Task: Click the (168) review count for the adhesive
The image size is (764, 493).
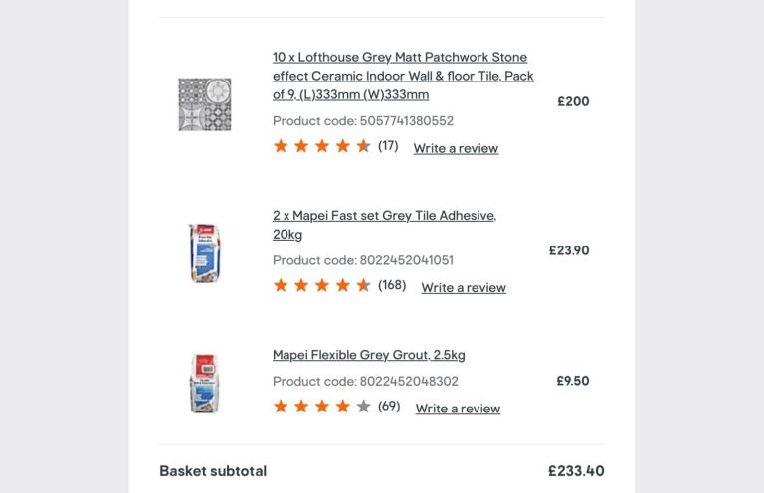Action: tap(392, 285)
